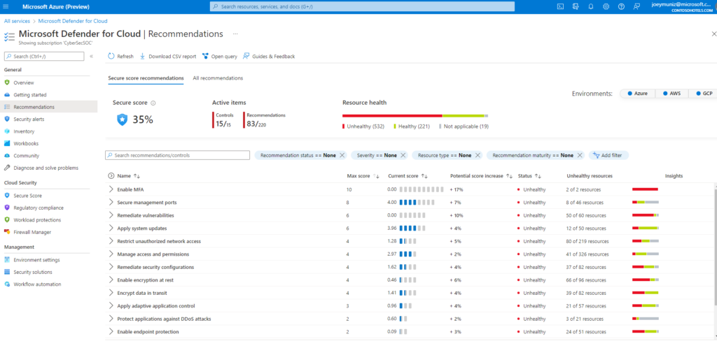717x348 pixels.
Task: Click the Search recommendations/controls field
Action: coord(178,155)
